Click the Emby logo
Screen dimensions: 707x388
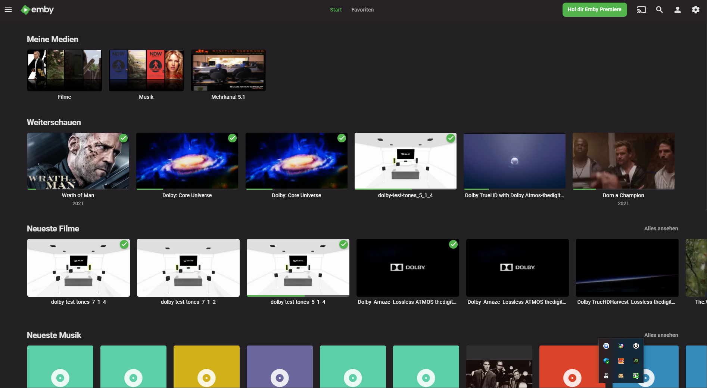point(37,10)
